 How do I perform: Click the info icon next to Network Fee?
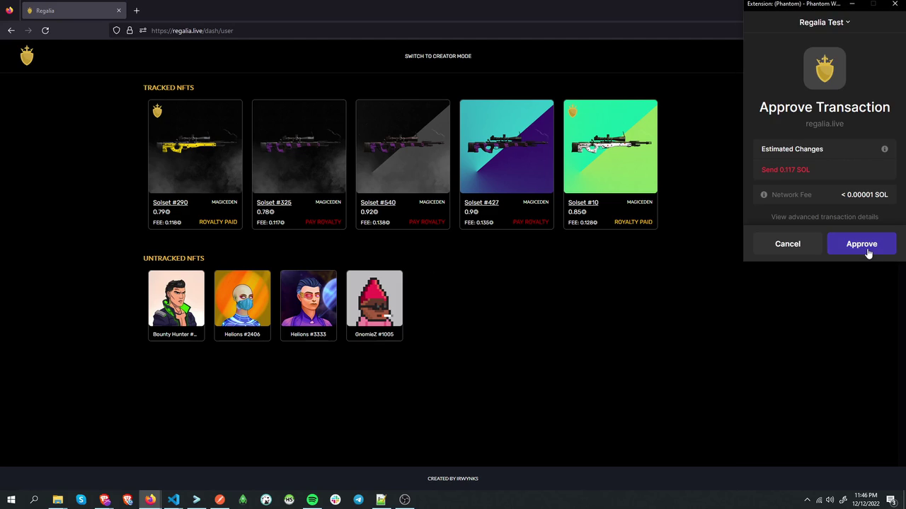point(764,194)
